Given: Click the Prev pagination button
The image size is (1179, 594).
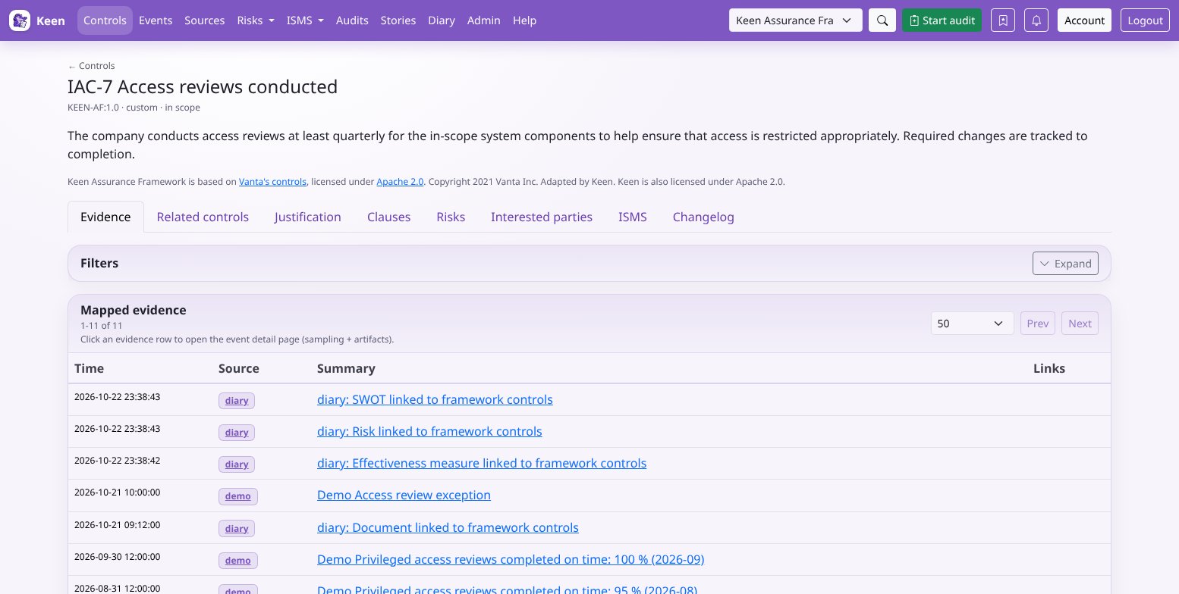Looking at the screenshot, I should point(1037,323).
